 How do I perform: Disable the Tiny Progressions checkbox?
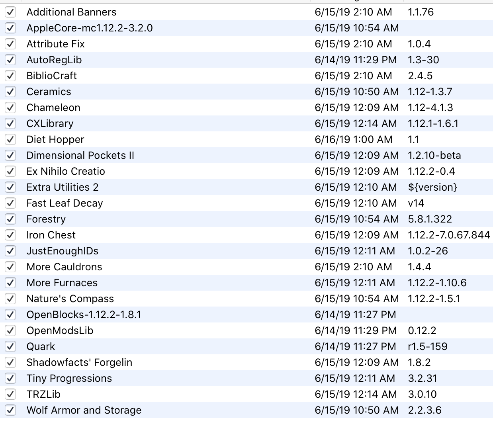pyautogui.click(x=10, y=378)
